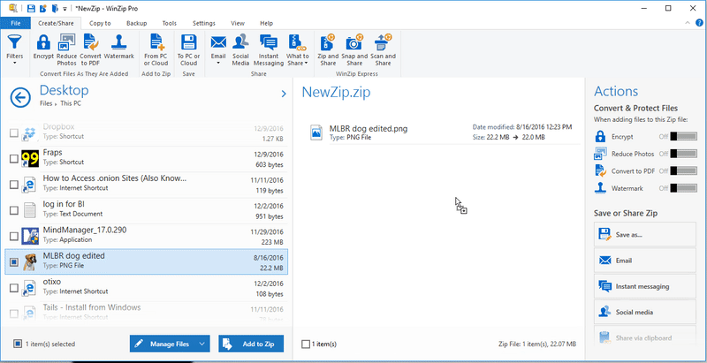Click the Email action button
The width and height of the screenshot is (707, 363).
tap(645, 261)
